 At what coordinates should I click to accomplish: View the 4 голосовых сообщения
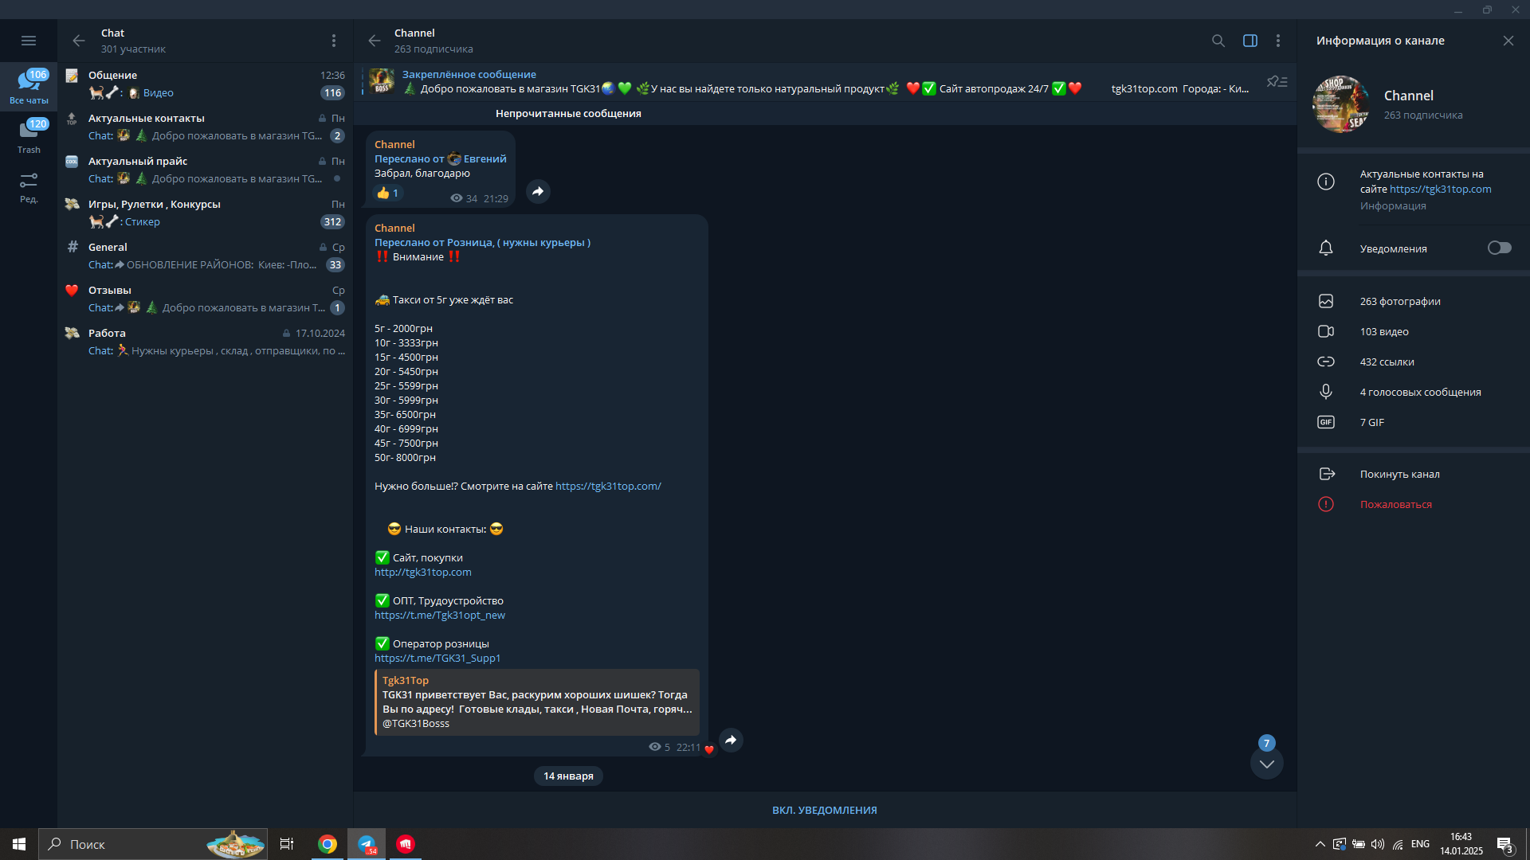click(1414, 392)
